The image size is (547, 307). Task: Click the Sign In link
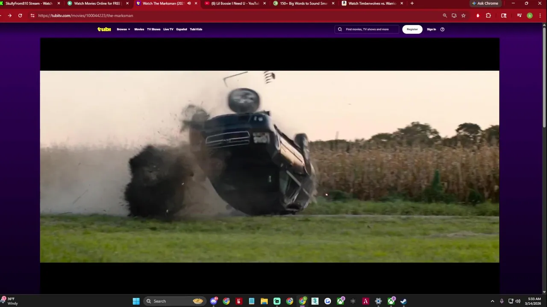coord(432,29)
